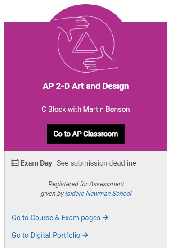Click the hands-framing-triangle course icon
The height and width of the screenshot is (250, 171).
(86, 44)
